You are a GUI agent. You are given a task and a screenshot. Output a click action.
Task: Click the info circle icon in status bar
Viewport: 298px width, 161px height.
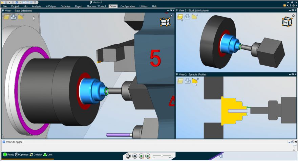point(221,156)
